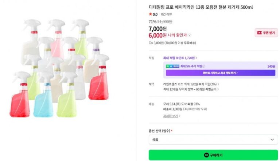Click 멤버십 시작하고 최대 적립 받기 banner

tap(220, 73)
